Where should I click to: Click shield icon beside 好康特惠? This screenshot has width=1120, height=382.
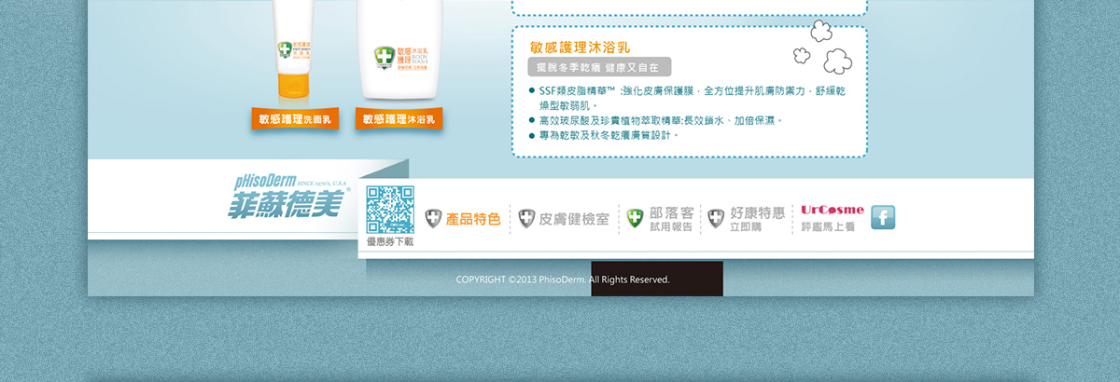[716, 219]
